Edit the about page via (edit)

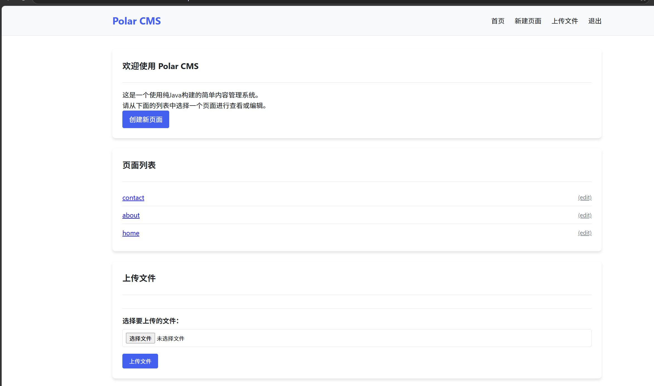[585, 215]
